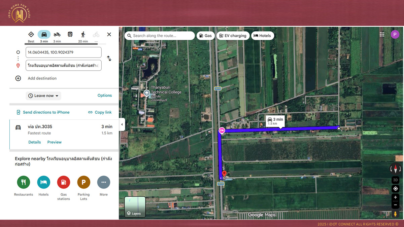This screenshot has width=404, height=227.
Task: Open the Google apps grid
Action: click(x=382, y=34)
